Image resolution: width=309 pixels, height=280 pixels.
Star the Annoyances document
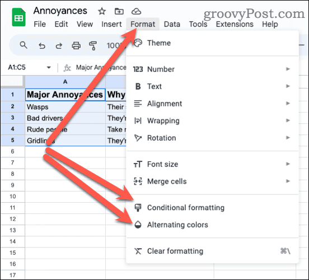click(102, 11)
